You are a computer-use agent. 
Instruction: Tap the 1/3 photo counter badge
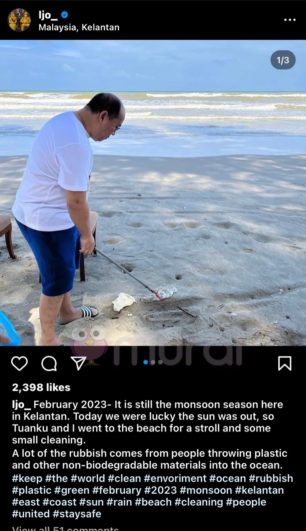(283, 60)
